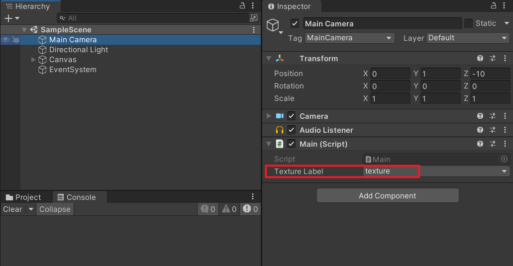Open Audio Listener component menu dots
Viewport: 513px width, 266px height.
click(x=505, y=130)
